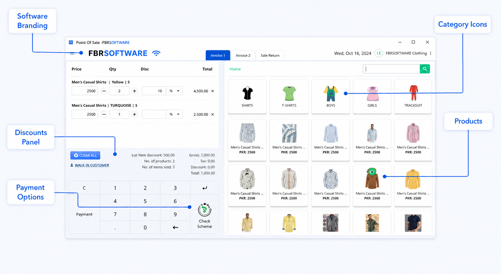
Task: Remove the Yellow shirt line item
Action: click(x=213, y=91)
